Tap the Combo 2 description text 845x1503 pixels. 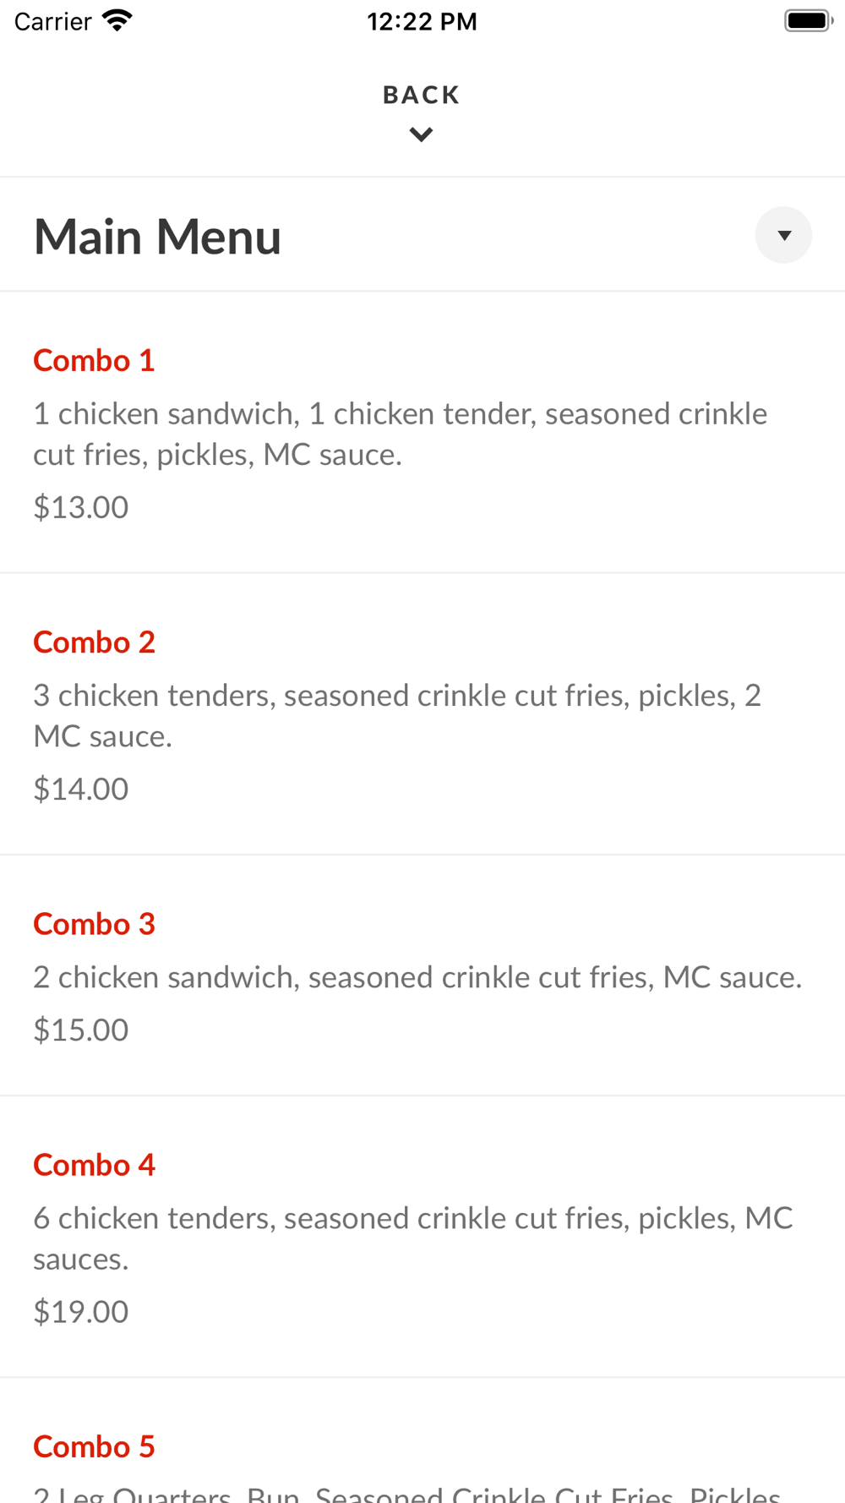click(397, 715)
